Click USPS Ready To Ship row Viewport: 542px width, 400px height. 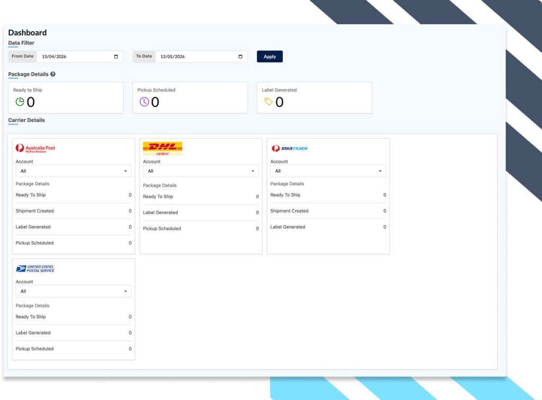click(74, 317)
